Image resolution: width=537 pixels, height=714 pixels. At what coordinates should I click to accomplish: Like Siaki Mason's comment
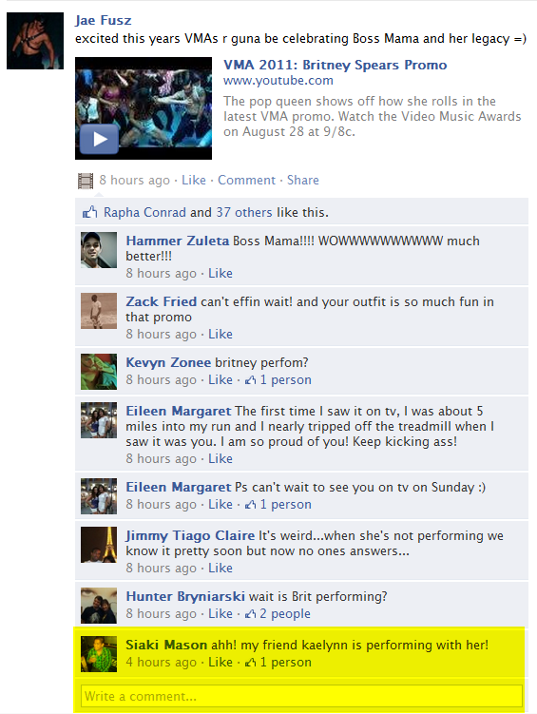tap(221, 662)
